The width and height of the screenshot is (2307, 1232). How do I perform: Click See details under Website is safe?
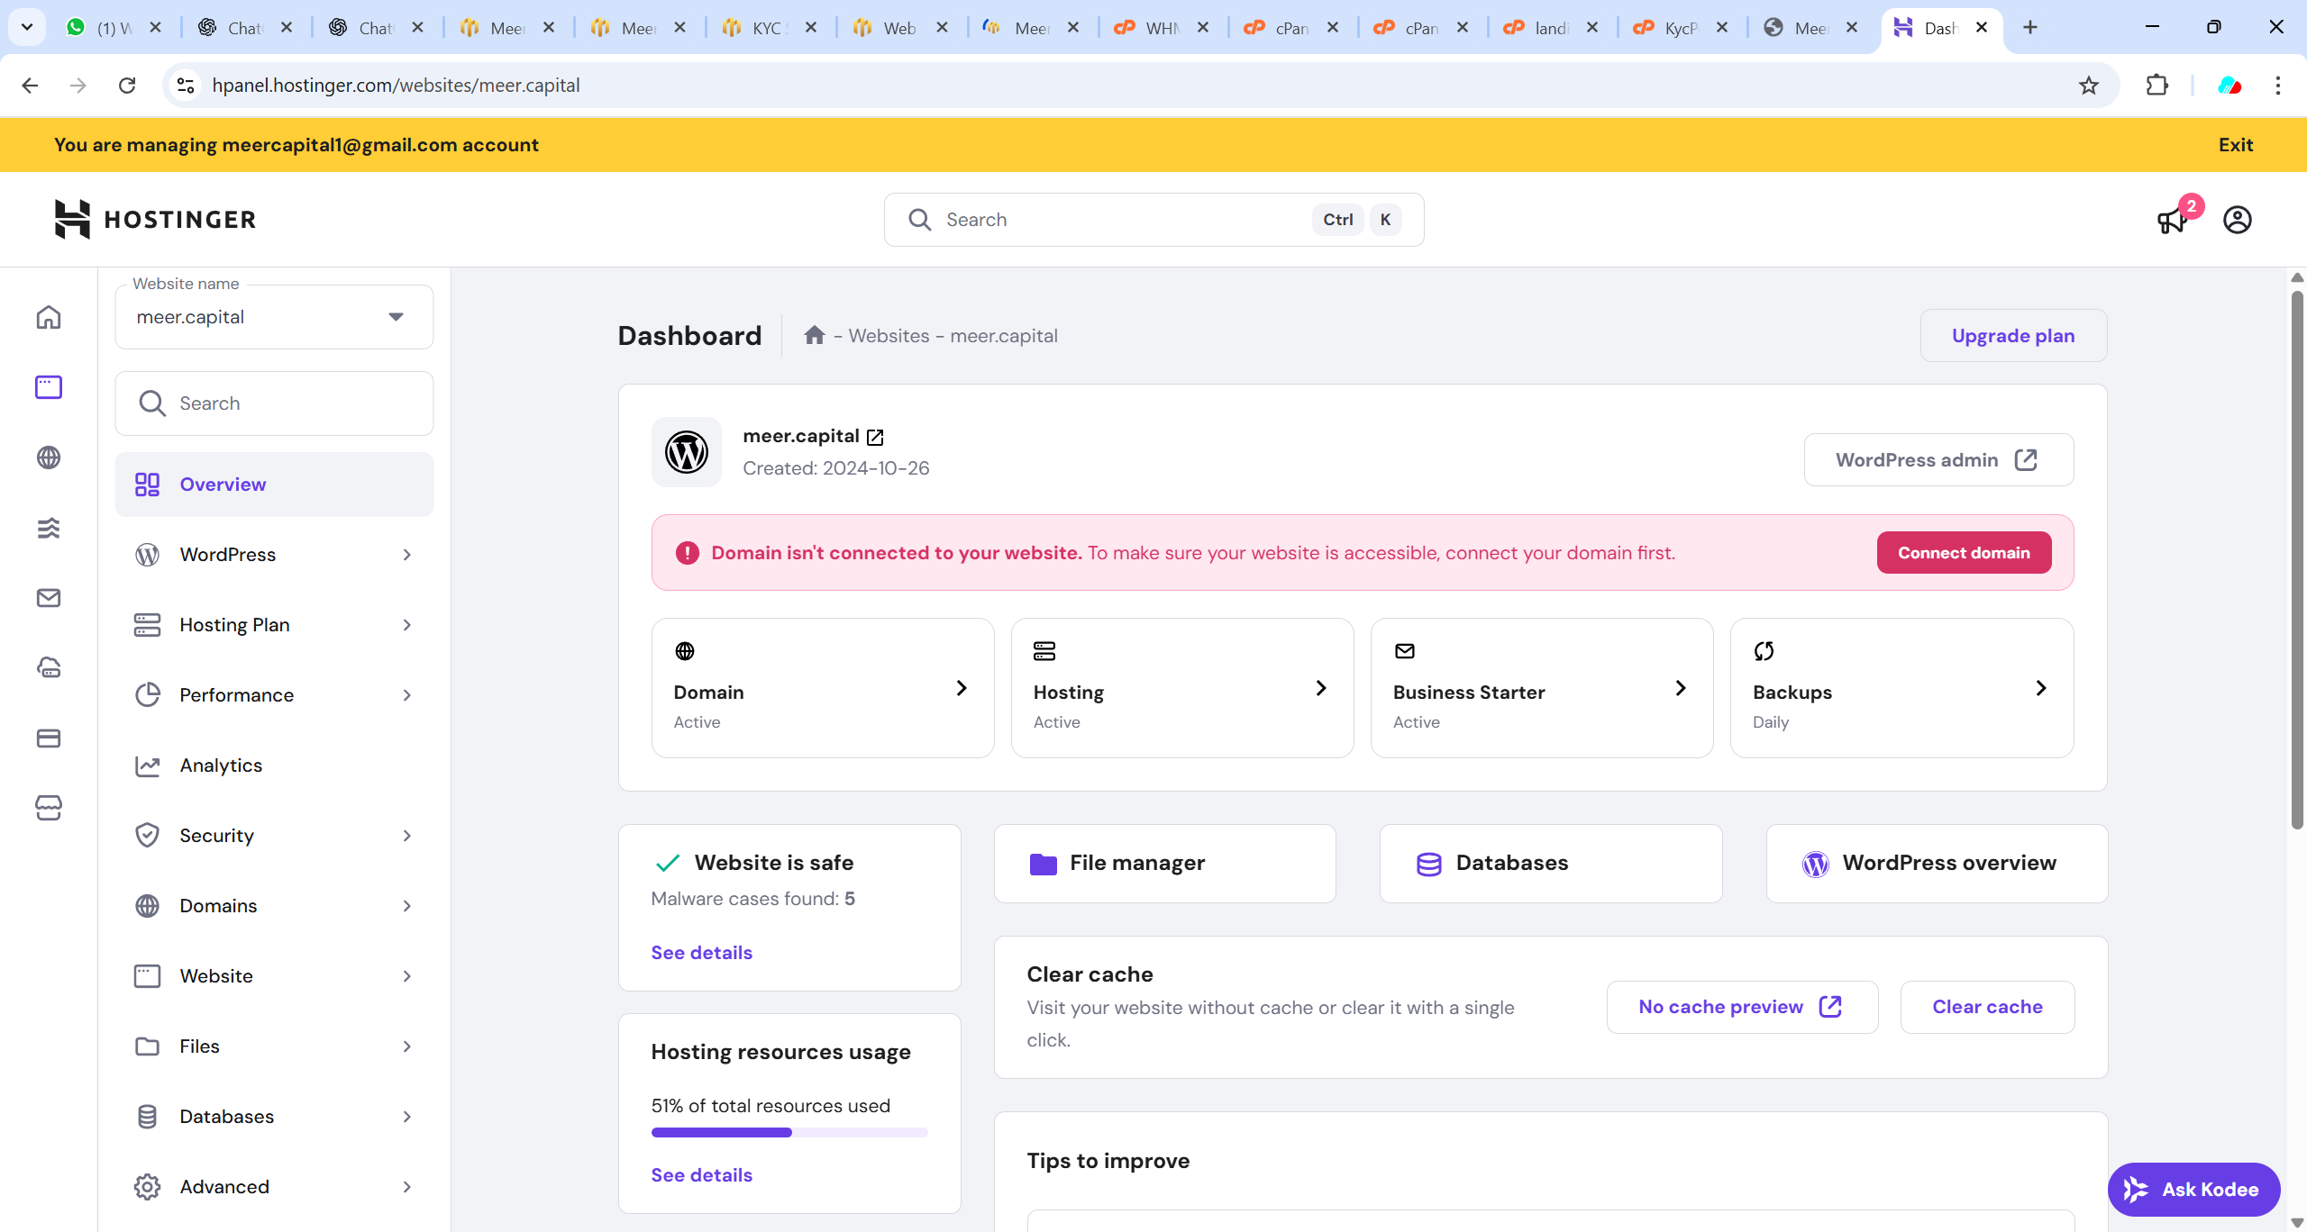pos(701,953)
